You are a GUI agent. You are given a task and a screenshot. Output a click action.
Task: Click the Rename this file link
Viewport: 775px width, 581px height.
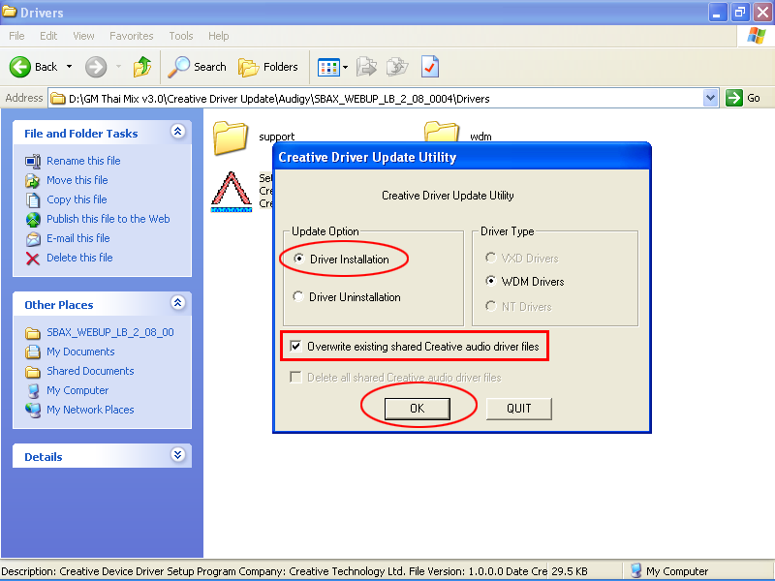point(83,161)
